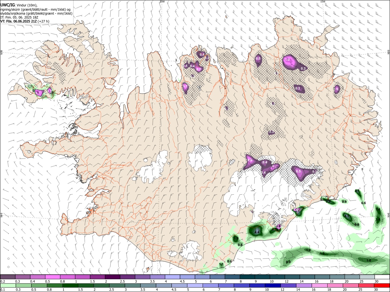Click the 3.7 precipitation value offshore
The image size is (390, 292).
pos(357,191)
